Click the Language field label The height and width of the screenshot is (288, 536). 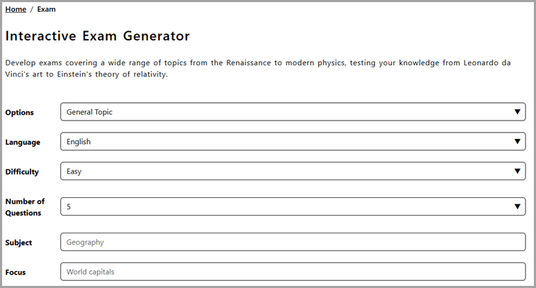(x=23, y=143)
